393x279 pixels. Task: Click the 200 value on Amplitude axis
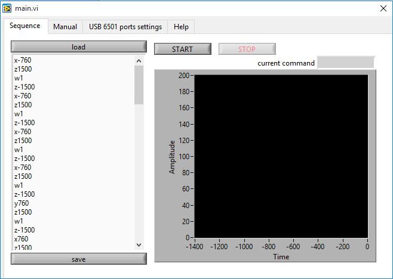tap(184, 75)
